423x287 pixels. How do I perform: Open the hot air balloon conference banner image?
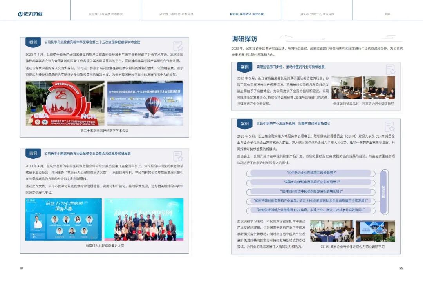(x=145, y=104)
